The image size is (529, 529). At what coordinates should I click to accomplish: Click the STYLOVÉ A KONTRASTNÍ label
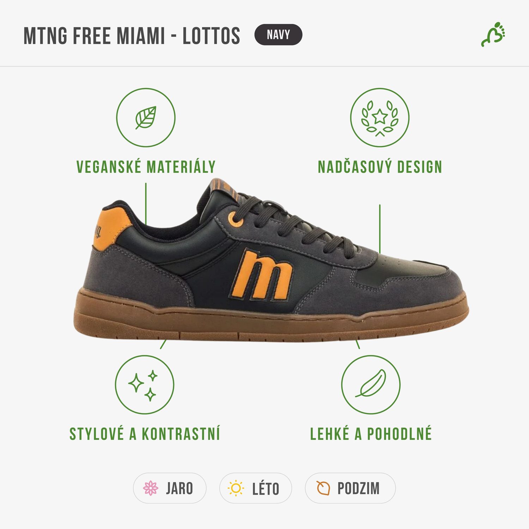pos(145,434)
